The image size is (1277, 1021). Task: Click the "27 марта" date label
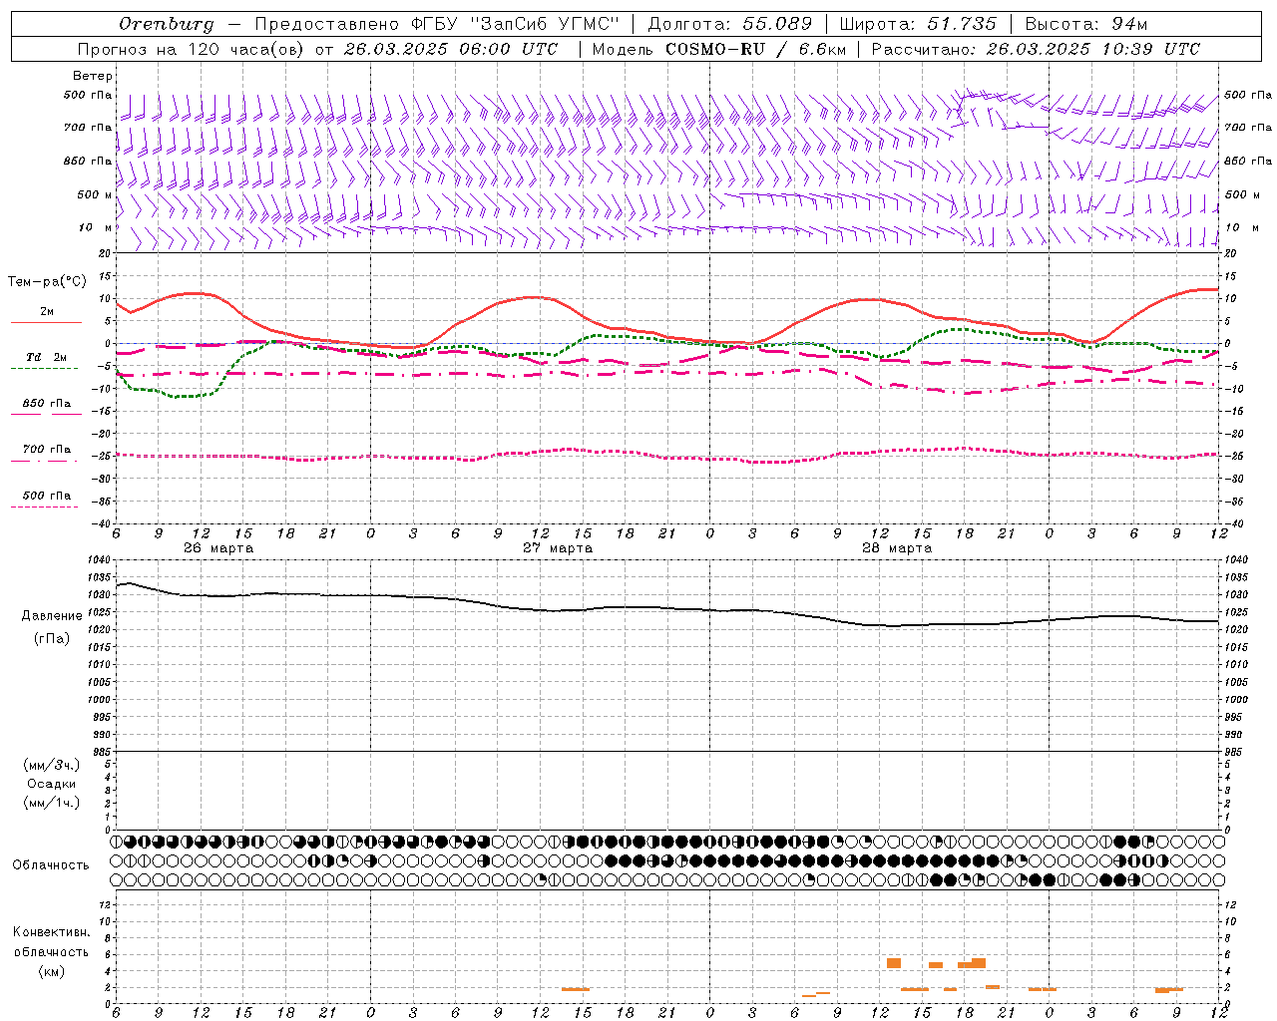(x=558, y=548)
